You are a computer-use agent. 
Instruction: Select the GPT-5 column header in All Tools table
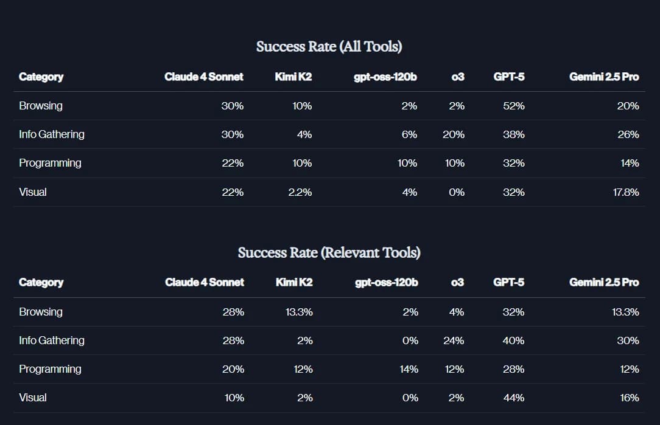coord(509,77)
